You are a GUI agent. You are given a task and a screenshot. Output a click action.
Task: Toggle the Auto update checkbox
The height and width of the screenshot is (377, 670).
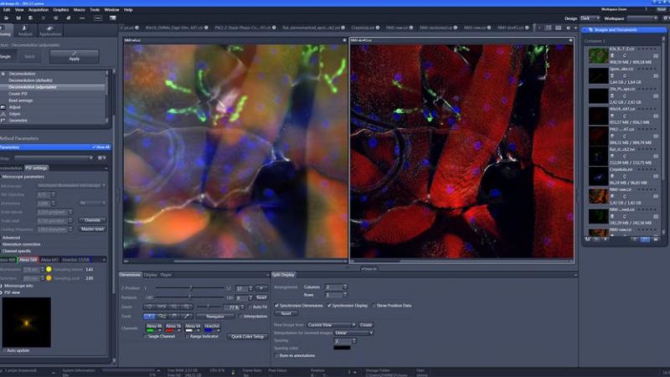[x=4, y=350]
